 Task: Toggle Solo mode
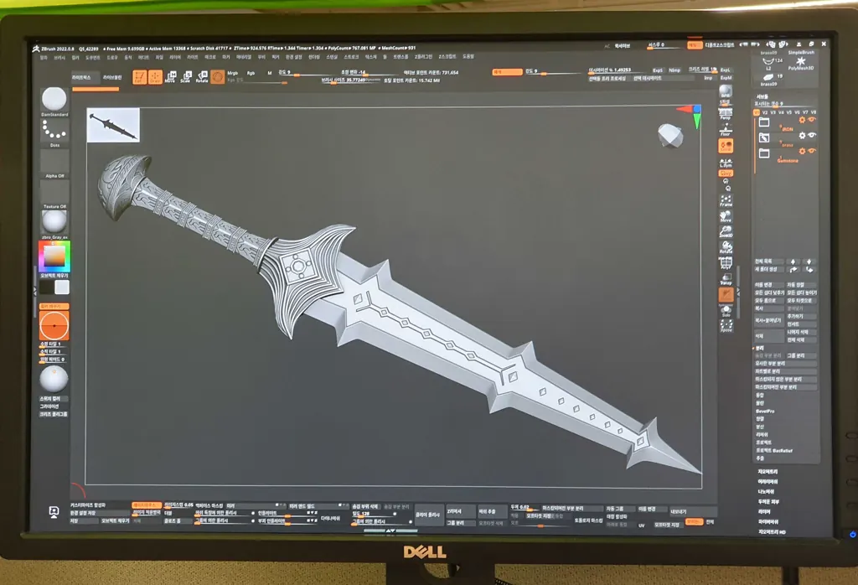pyautogui.click(x=726, y=310)
